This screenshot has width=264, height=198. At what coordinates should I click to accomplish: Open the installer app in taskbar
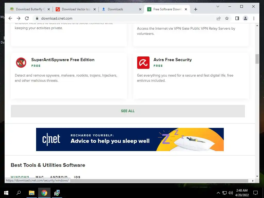coord(57,193)
